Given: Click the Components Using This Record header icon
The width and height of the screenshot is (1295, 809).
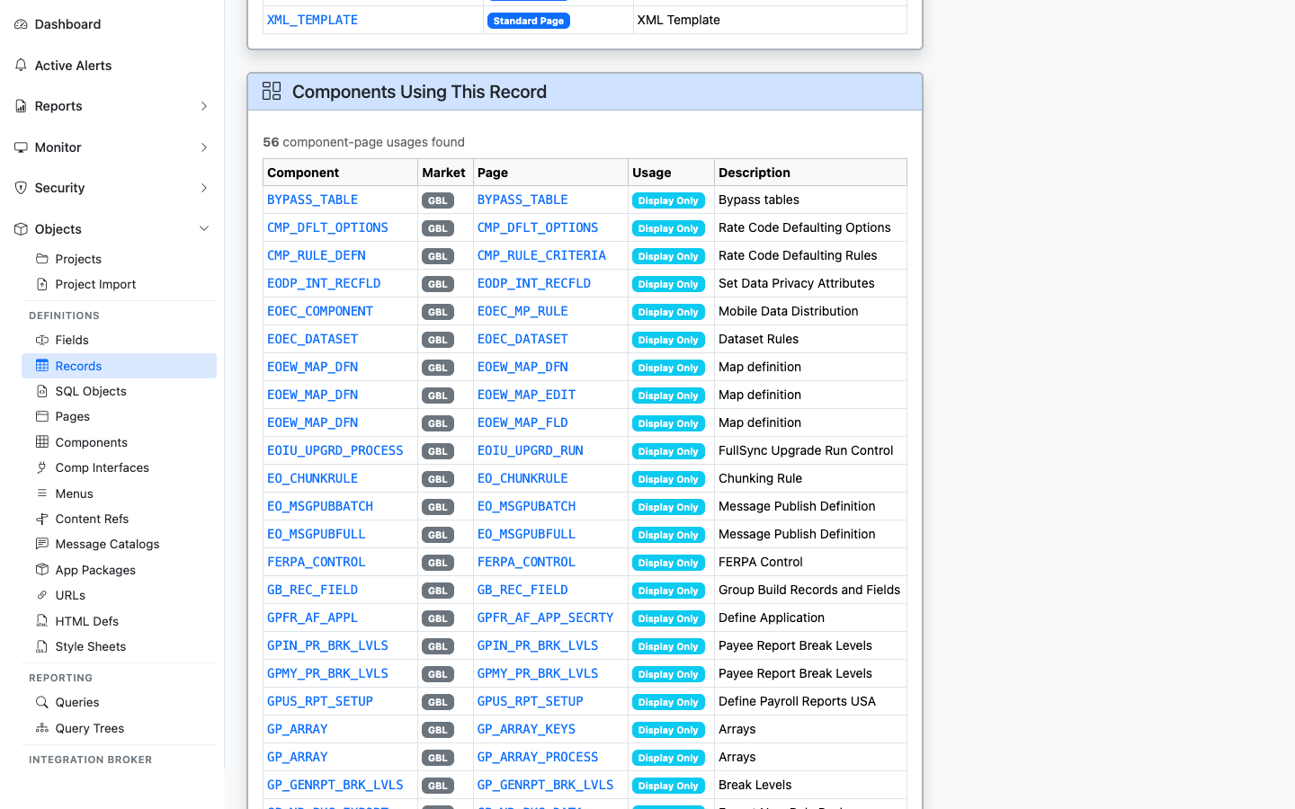Looking at the screenshot, I should 272,91.
